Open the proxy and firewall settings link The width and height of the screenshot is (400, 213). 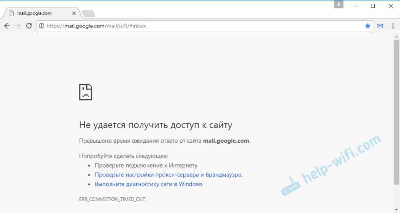click(169, 175)
